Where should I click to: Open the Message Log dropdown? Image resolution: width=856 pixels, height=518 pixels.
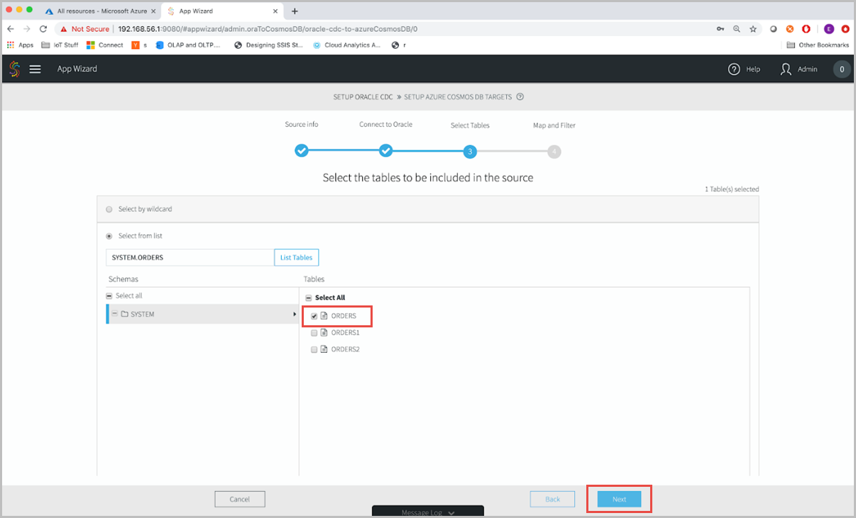click(428, 511)
